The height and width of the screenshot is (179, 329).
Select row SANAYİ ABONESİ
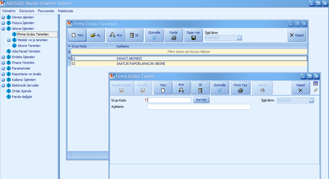point(189,58)
